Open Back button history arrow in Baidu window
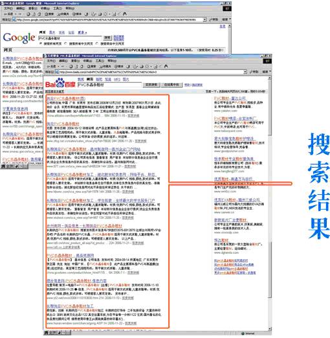 [58, 66]
